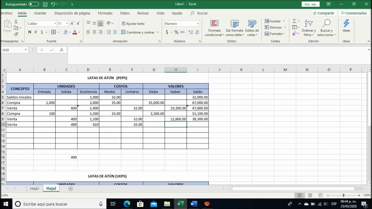Open the number format Número dropdown

(198, 24)
